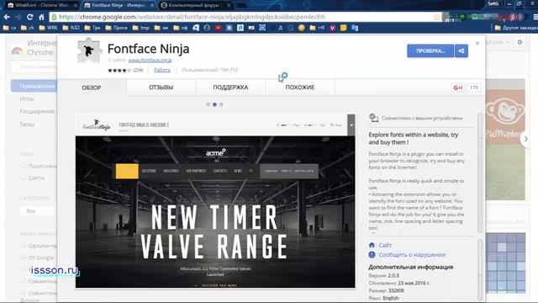Expand Другие закладки bookmarks folder
This screenshot has width=538, height=303.
516,28
